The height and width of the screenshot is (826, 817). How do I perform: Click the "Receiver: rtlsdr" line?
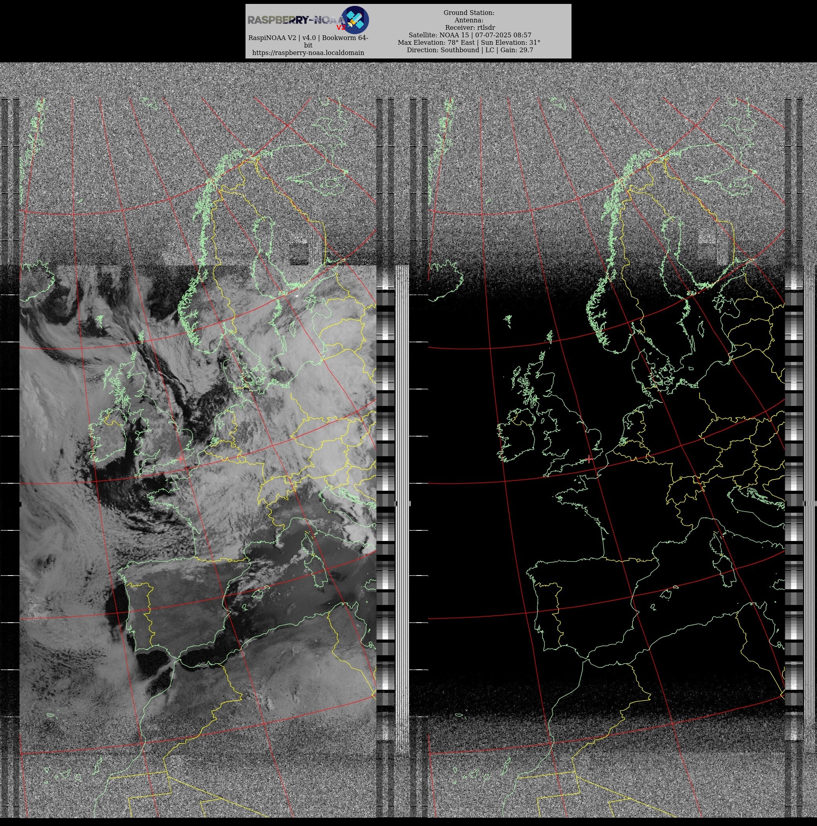point(470,27)
